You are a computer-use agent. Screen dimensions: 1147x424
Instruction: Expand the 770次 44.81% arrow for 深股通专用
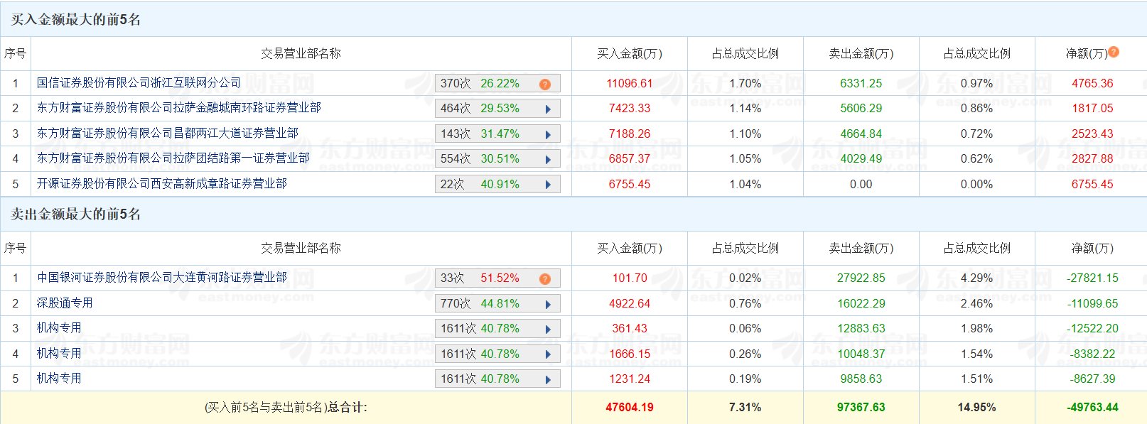548,304
